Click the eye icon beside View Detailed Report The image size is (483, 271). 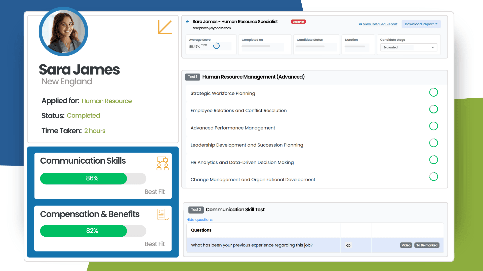[360, 24]
